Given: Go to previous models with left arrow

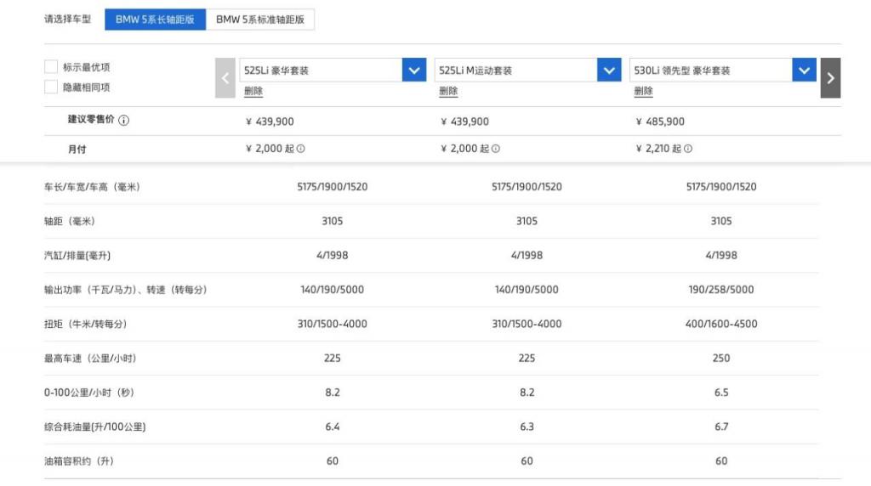Looking at the screenshot, I should click(x=225, y=78).
